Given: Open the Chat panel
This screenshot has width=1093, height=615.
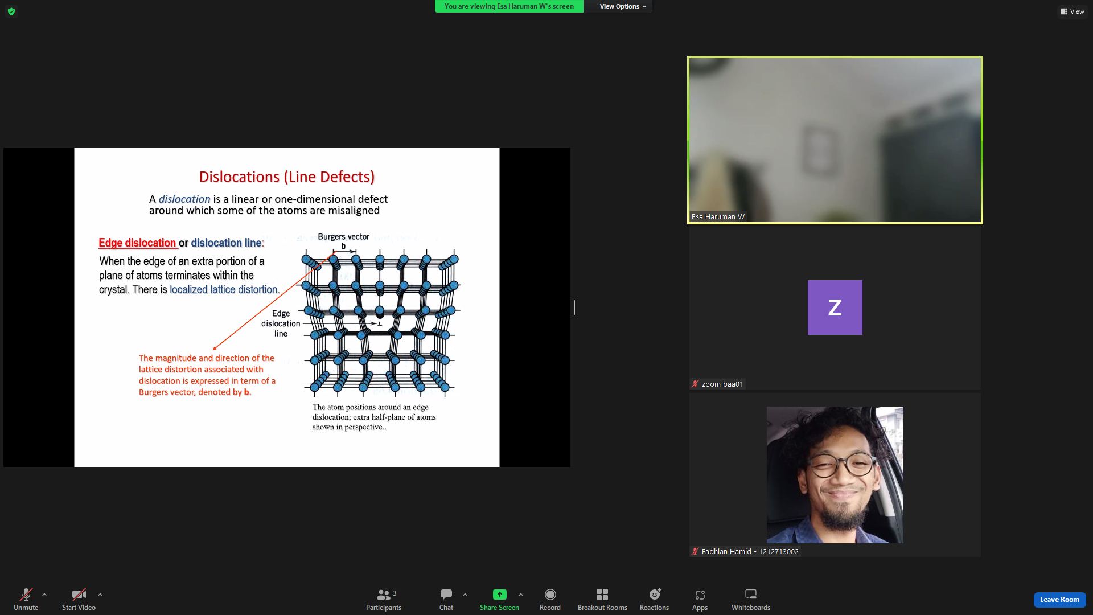Looking at the screenshot, I should (446, 599).
